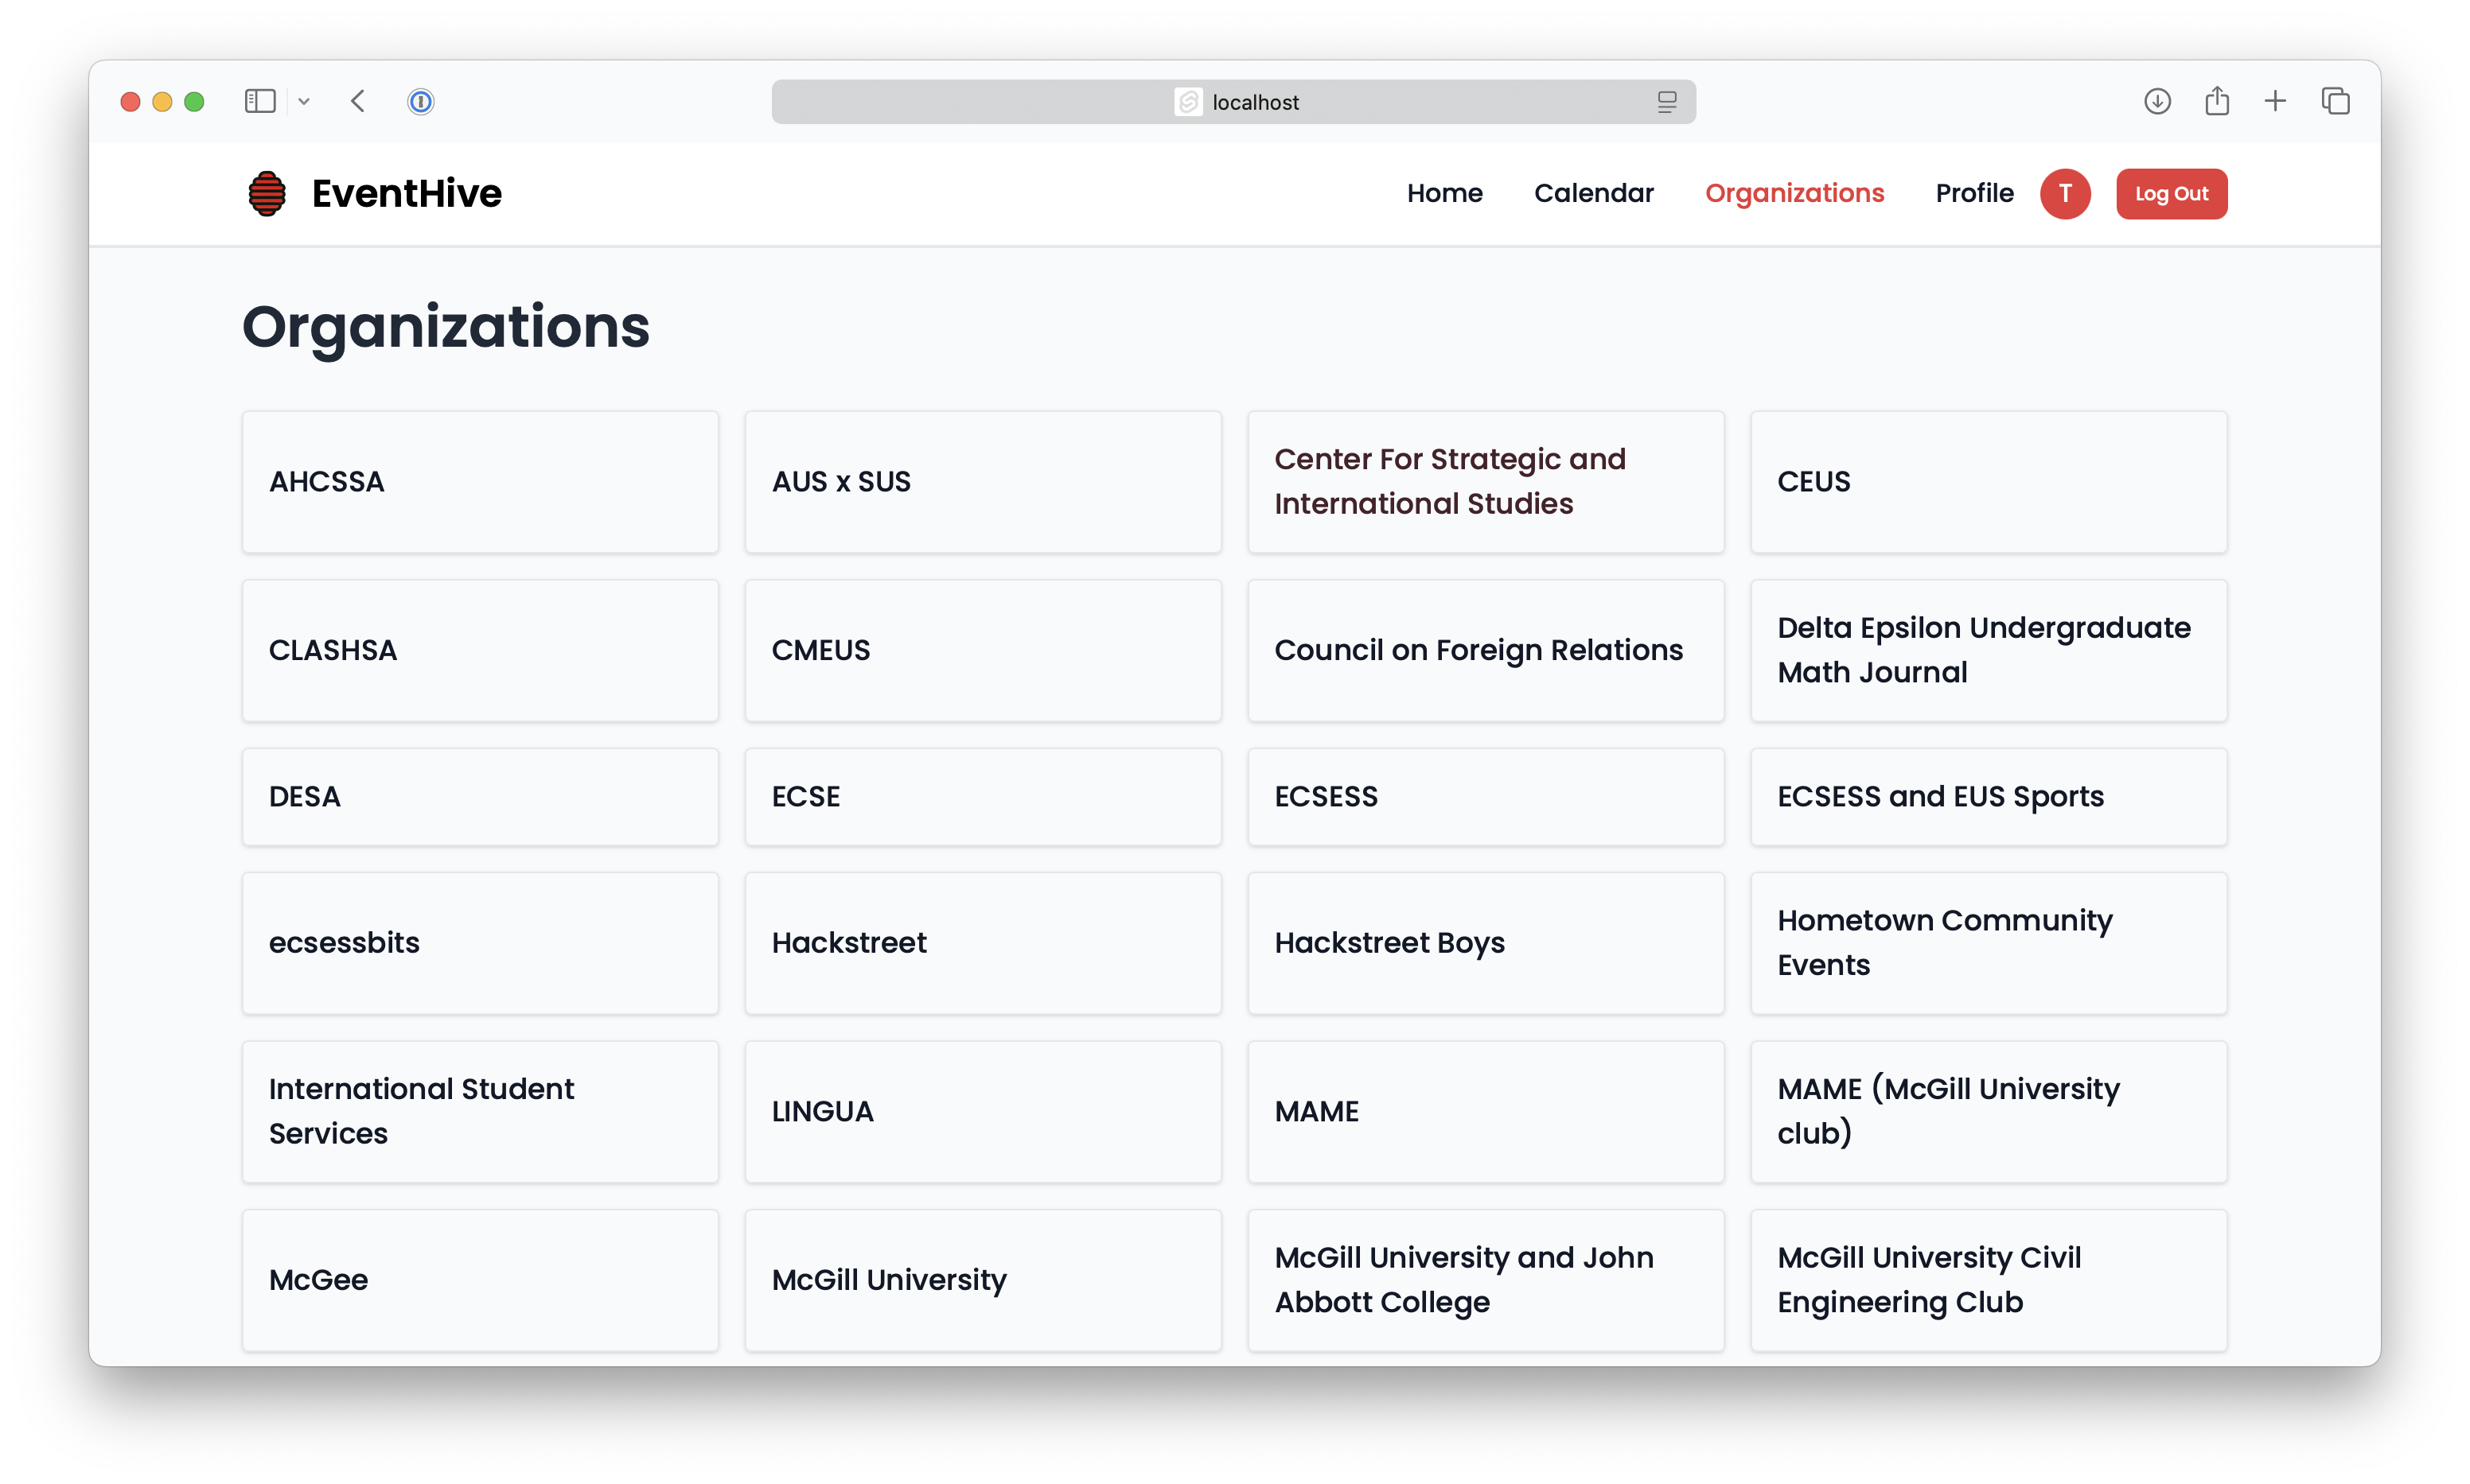Click the browser back arrow
This screenshot has width=2470, height=1484.
point(358,101)
